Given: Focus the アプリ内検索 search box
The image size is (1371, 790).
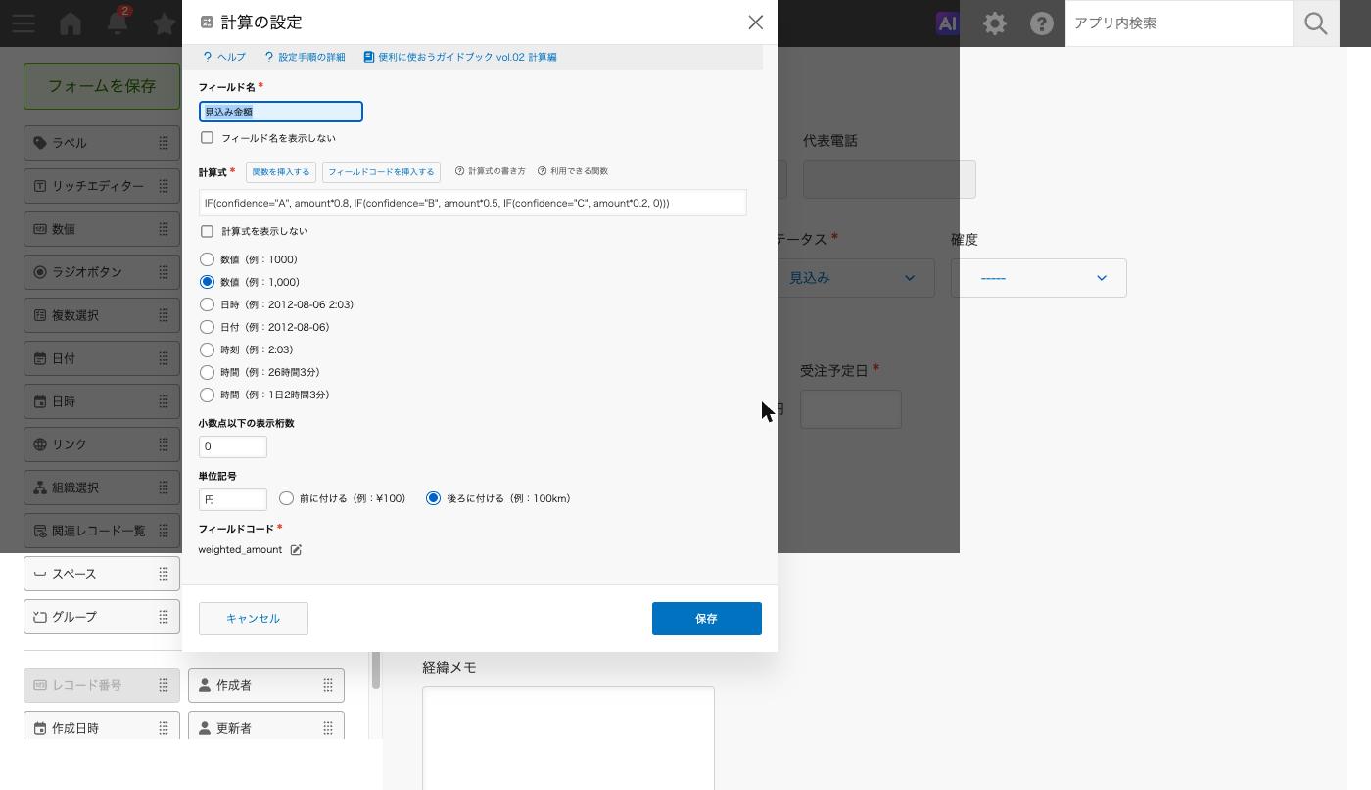Looking at the screenshot, I should (1179, 23).
